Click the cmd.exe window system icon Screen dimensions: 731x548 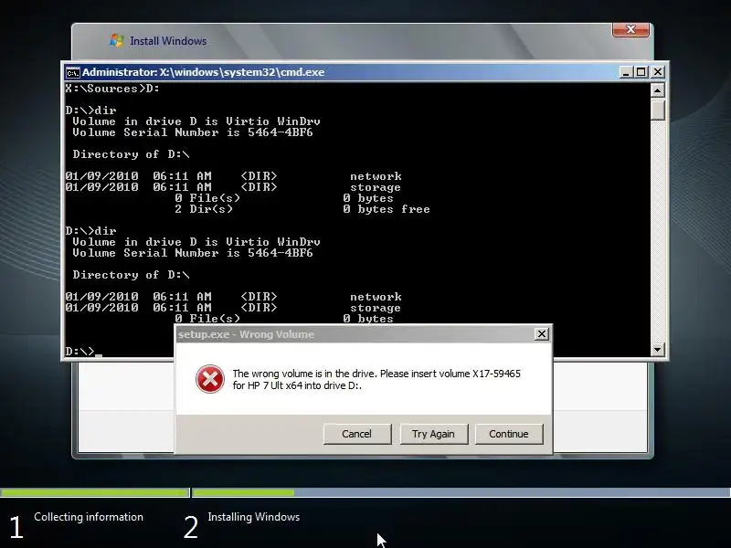click(x=72, y=73)
